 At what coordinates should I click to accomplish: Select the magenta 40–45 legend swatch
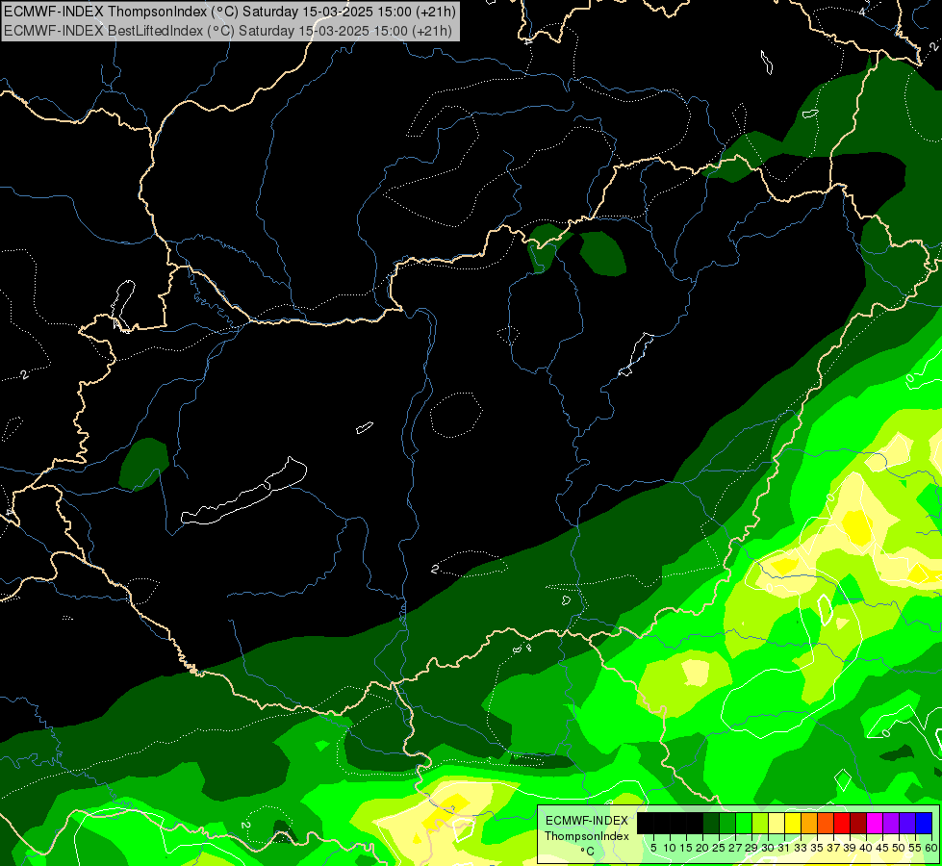(875, 823)
